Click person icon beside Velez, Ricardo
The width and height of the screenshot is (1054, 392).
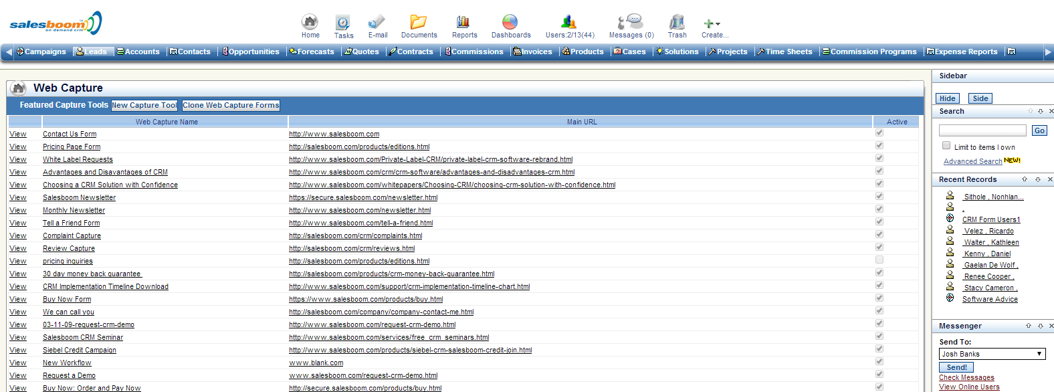tap(950, 229)
